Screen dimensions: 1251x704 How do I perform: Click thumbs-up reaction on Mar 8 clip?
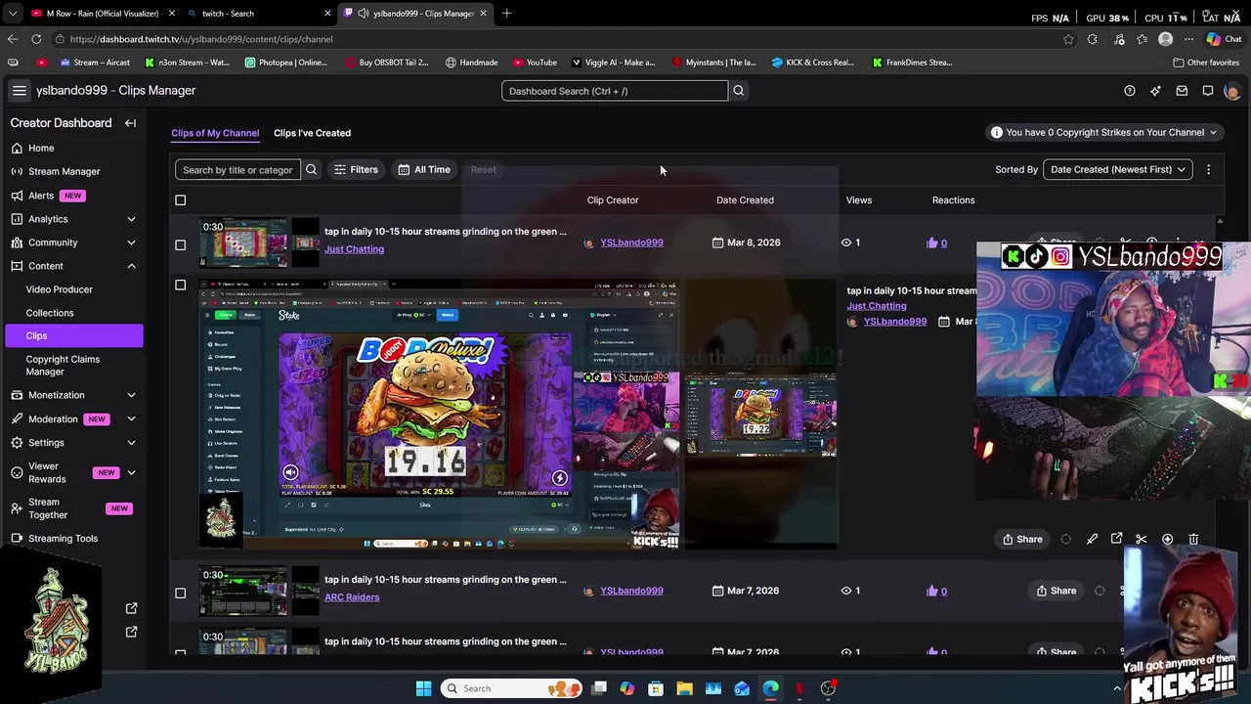931,242
